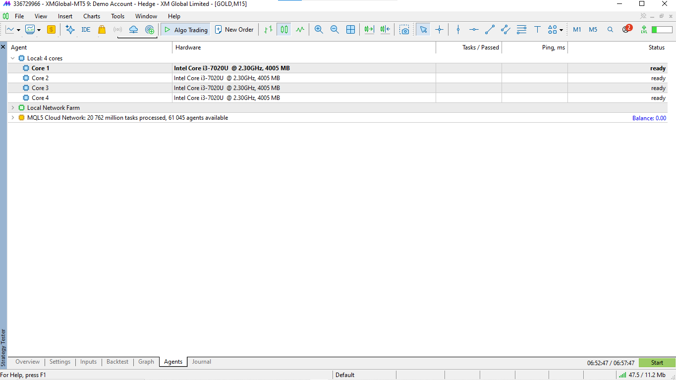Open the Charts menu

[92, 16]
